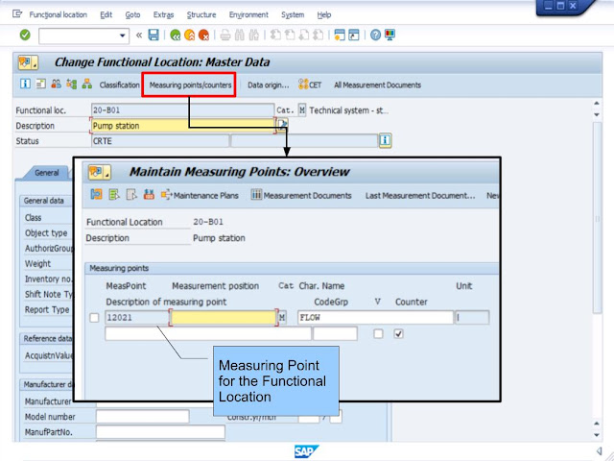Open the Edit menu
This screenshot has width=614, height=461.
(x=106, y=15)
